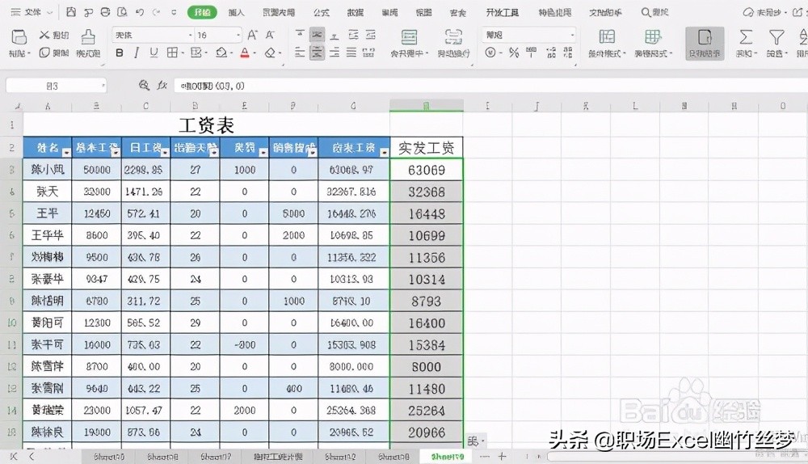
Task: Switch to the 开发工具 Developer tab
Action: 503,12
